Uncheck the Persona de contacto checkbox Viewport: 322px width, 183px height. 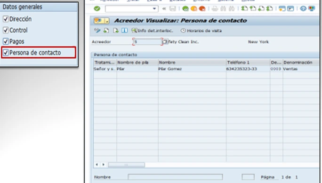pyautogui.click(x=6, y=53)
